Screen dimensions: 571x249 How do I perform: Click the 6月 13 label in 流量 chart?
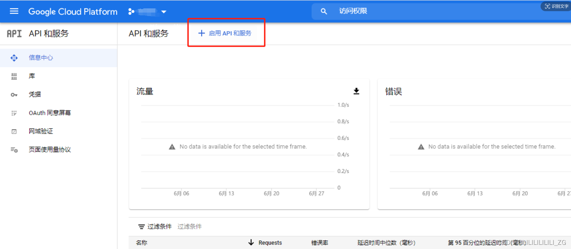226,194
